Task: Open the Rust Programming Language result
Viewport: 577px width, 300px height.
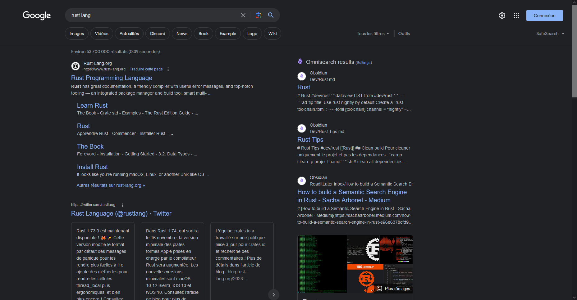Action: click(x=112, y=78)
